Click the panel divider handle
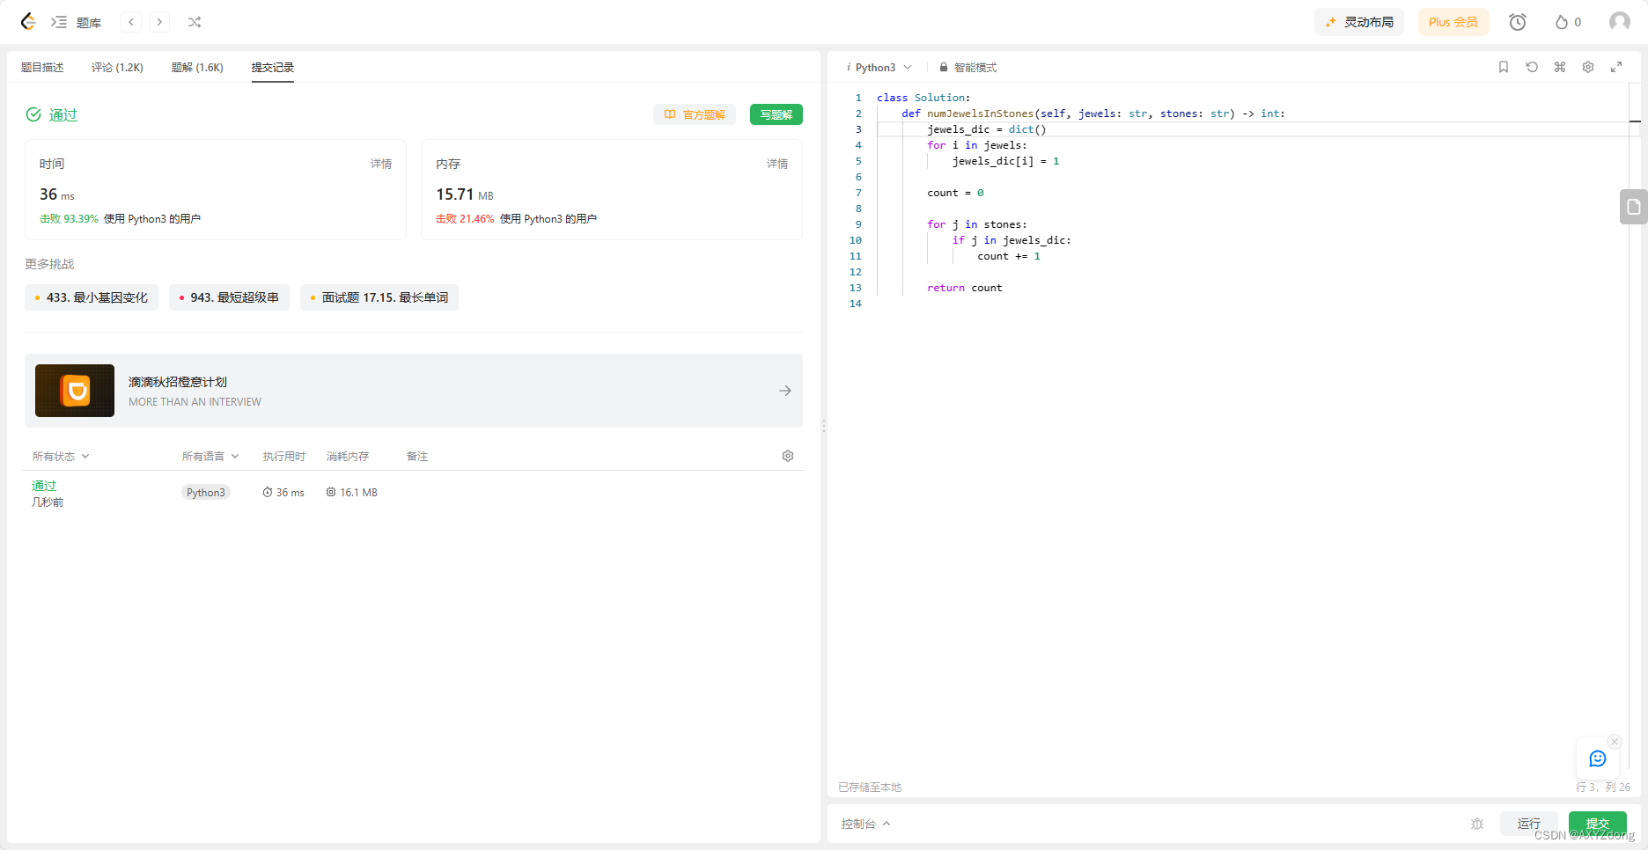 tap(824, 426)
